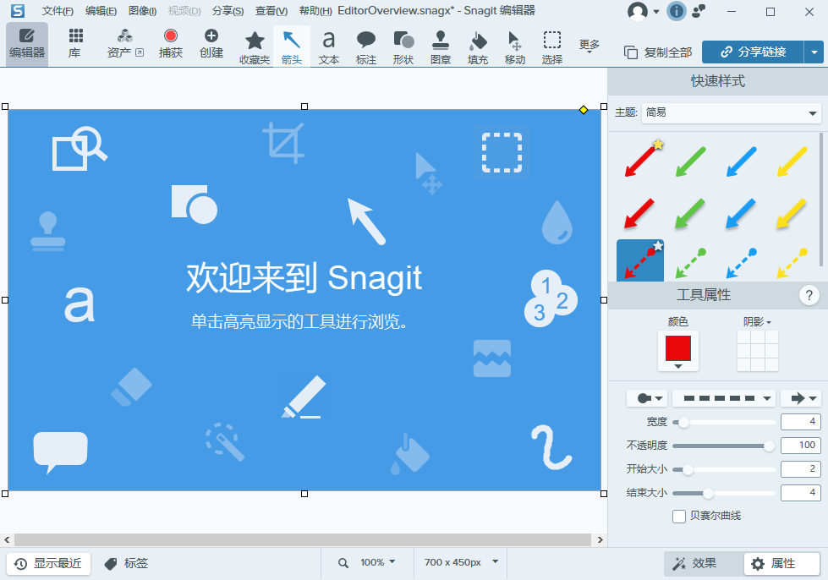Click the Copy All (复制全部) button
Screen dimensions: 828x580
(658, 52)
